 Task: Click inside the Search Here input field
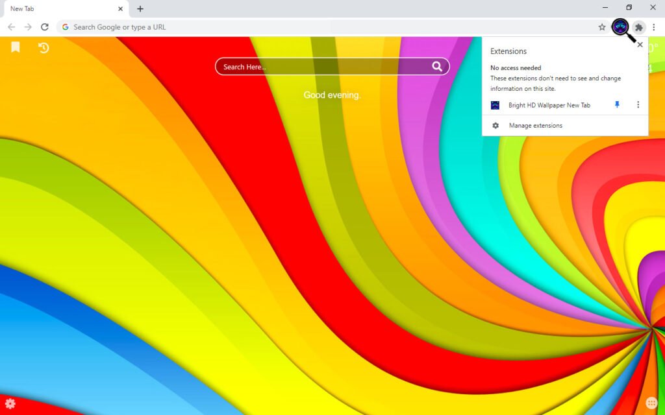[x=312, y=66]
